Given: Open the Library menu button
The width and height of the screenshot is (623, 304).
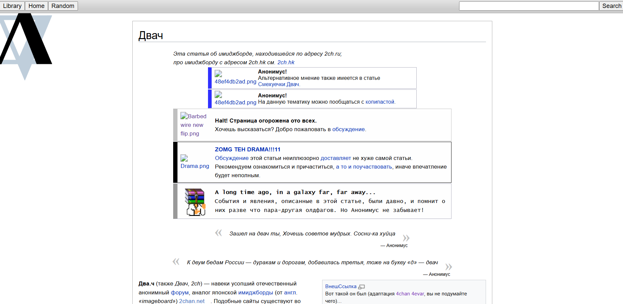Looking at the screenshot, I should click(12, 6).
